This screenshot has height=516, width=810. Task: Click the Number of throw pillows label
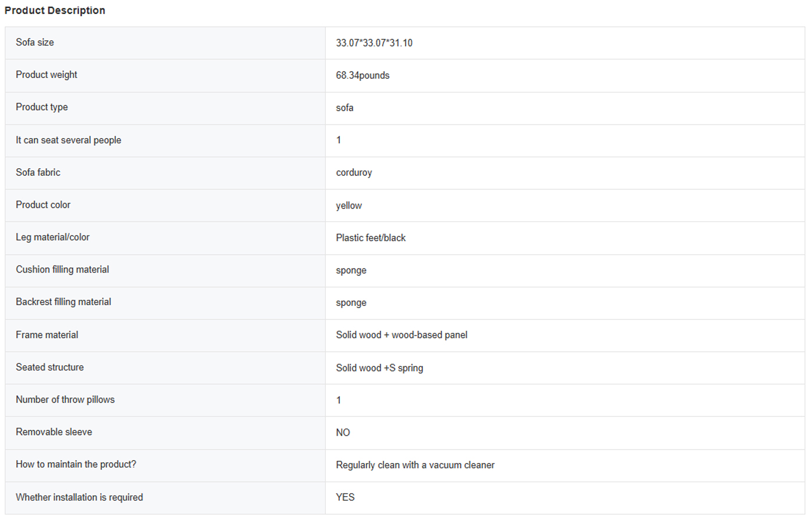[65, 400]
